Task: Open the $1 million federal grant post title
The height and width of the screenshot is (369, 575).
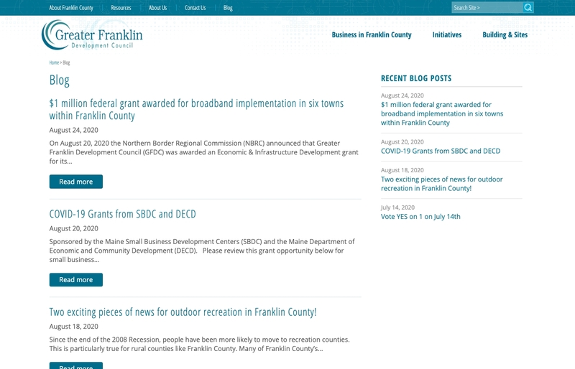Action: 196,109
